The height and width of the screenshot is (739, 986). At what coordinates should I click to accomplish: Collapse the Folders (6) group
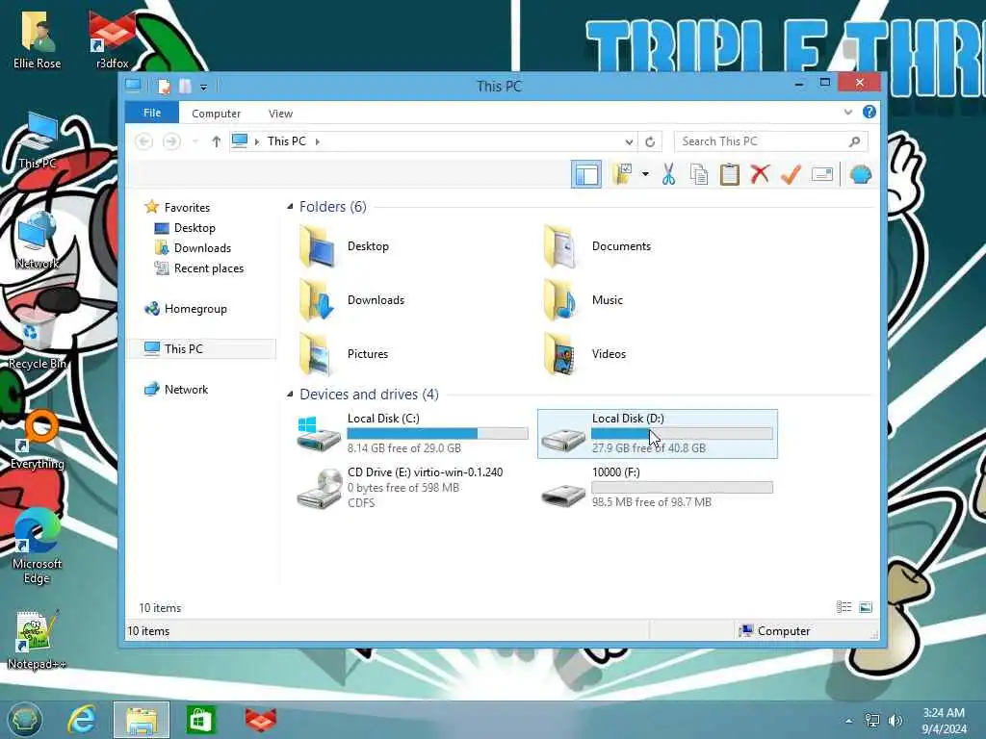[290, 207]
